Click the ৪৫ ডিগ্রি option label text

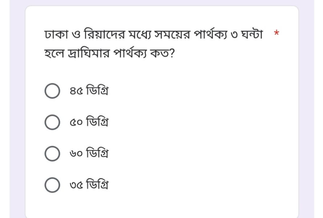89,91
